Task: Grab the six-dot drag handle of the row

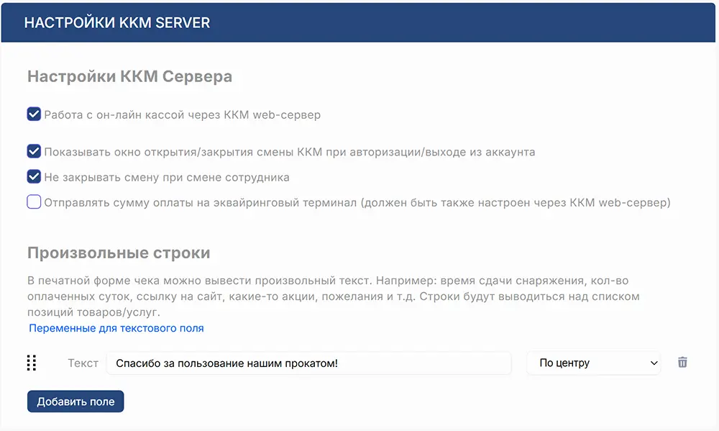Action: (31, 363)
